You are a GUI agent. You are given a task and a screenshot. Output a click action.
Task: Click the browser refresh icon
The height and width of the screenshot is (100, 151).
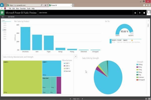(x=47, y=5)
